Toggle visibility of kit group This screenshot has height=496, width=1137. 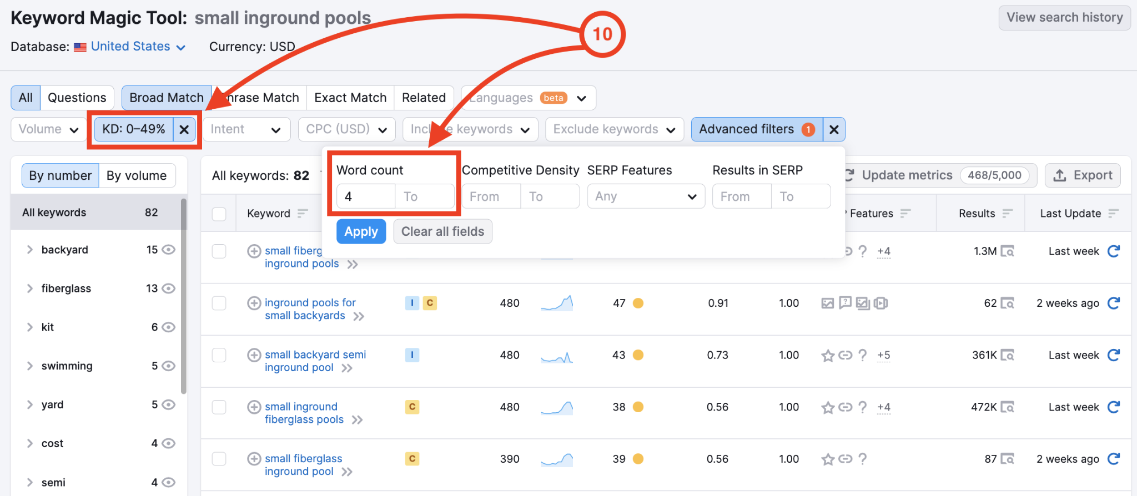click(x=168, y=327)
